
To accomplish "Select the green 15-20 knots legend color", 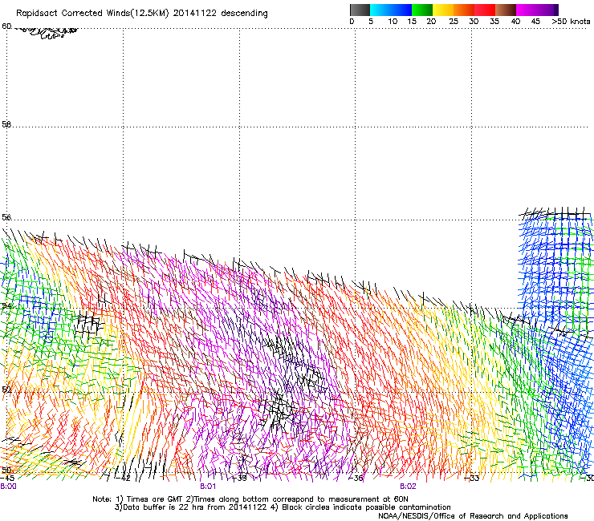I will [422, 10].
